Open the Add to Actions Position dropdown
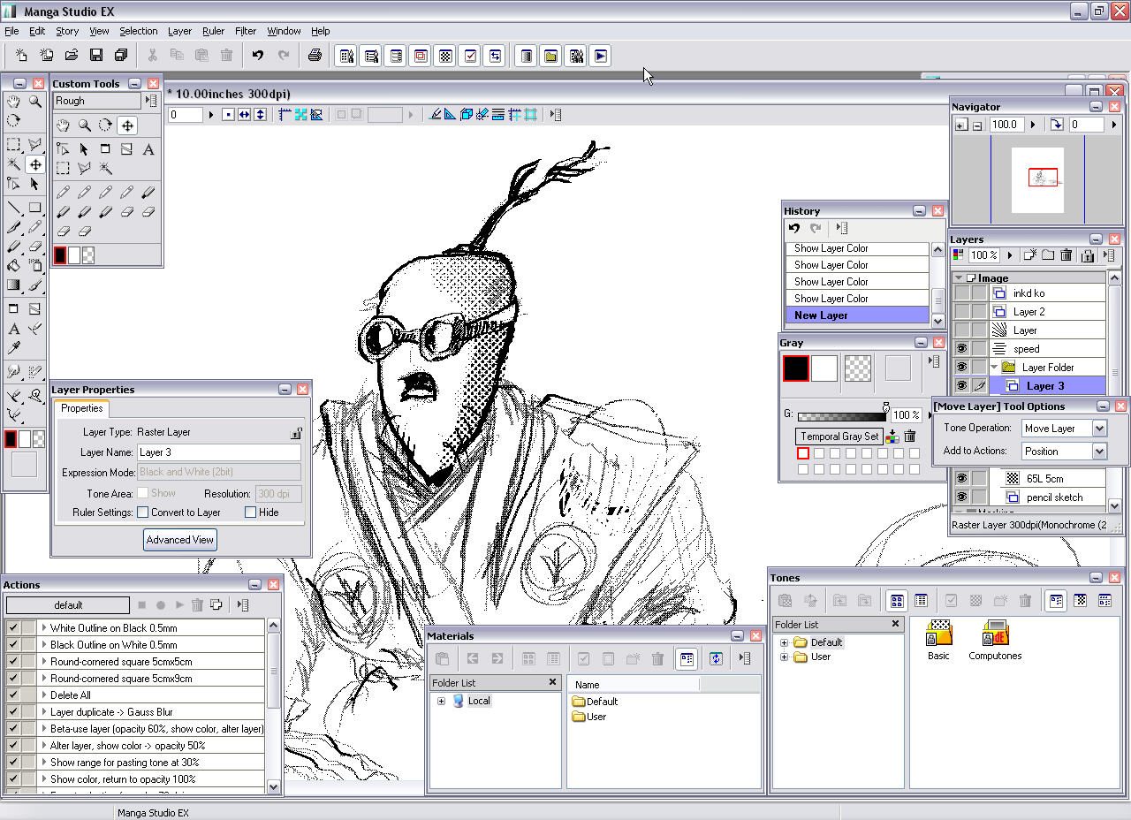This screenshot has width=1131, height=820. tap(1099, 452)
